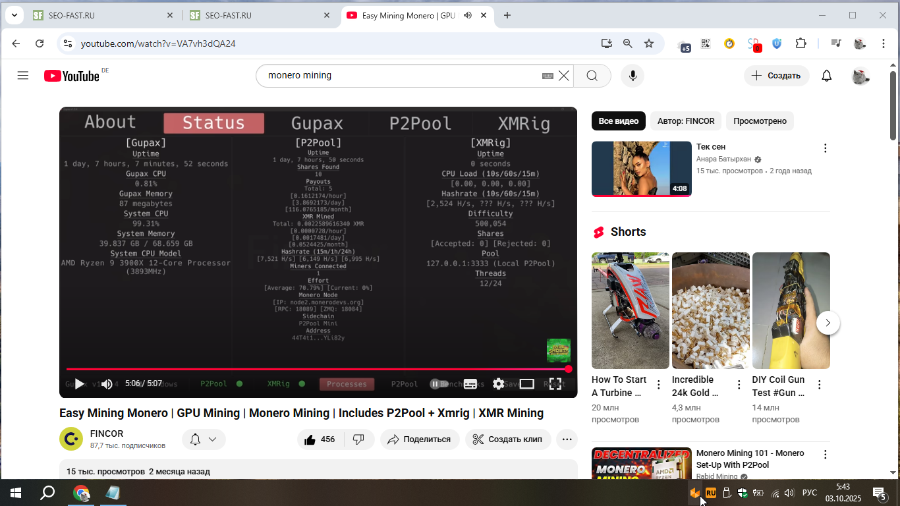Open options for Monero Mining 101 video
900x506 pixels.
tap(826, 455)
